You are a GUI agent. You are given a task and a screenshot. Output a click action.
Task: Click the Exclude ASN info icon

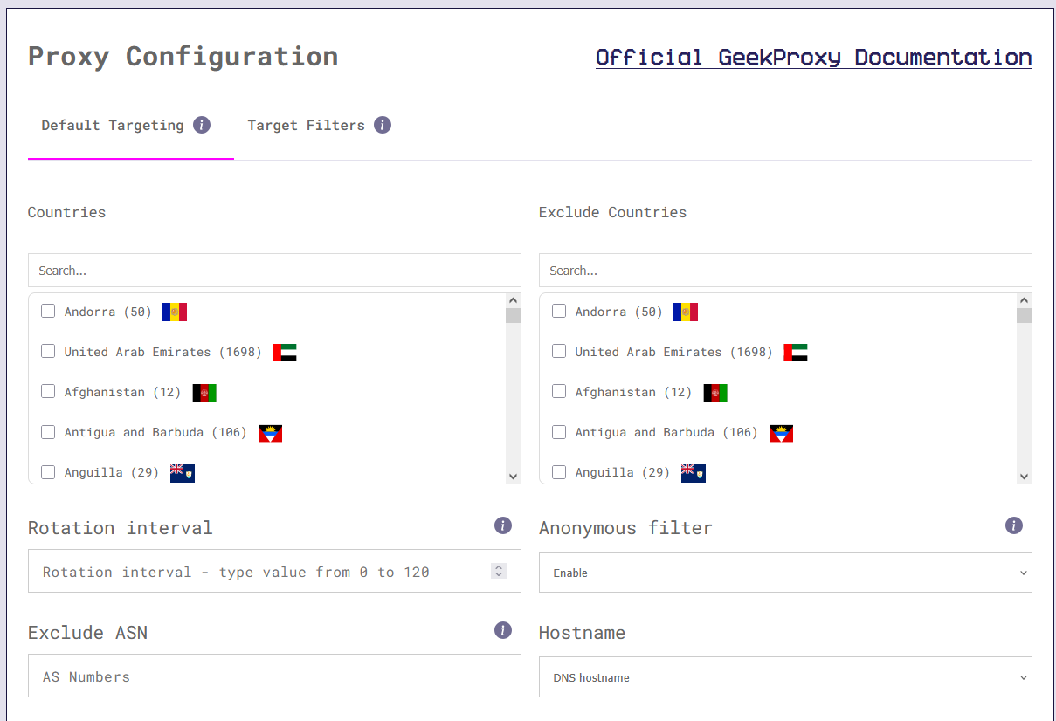(x=503, y=630)
